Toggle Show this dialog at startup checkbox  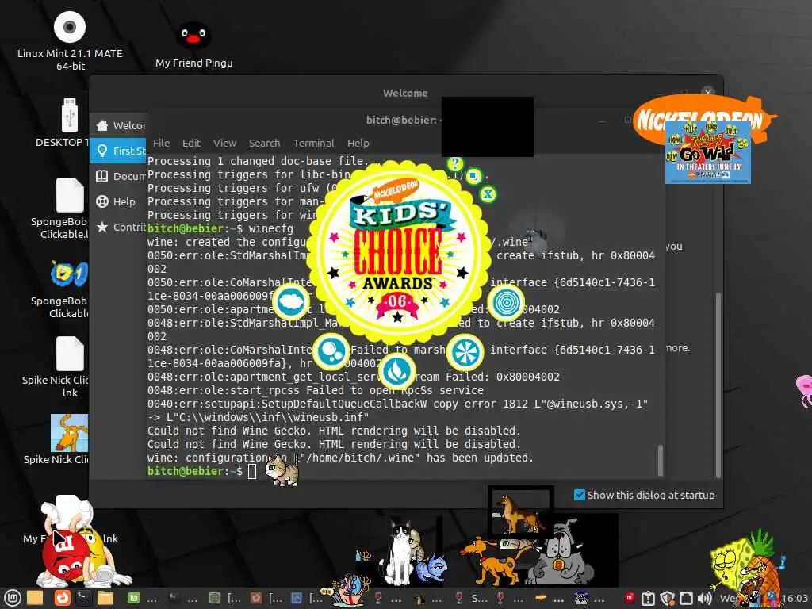click(580, 495)
